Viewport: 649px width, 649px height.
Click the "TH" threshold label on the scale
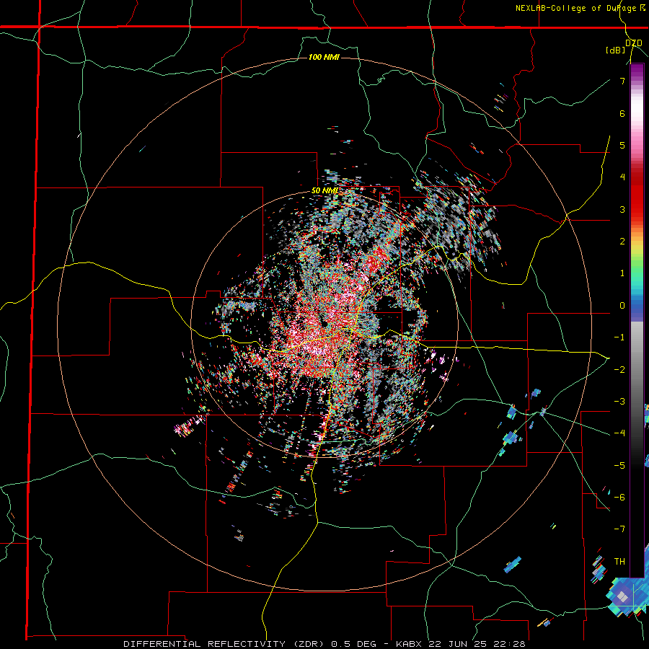coord(619,562)
